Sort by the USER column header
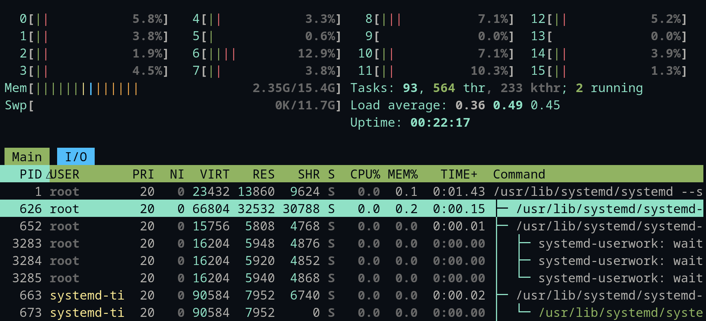 [65, 174]
